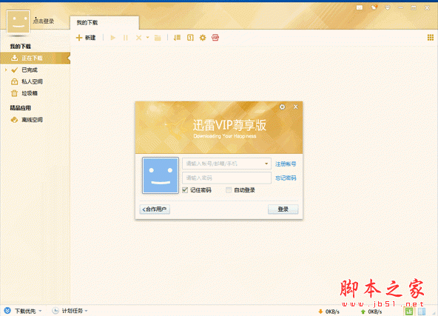Open login dialog settings gear

[x=283, y=107]
